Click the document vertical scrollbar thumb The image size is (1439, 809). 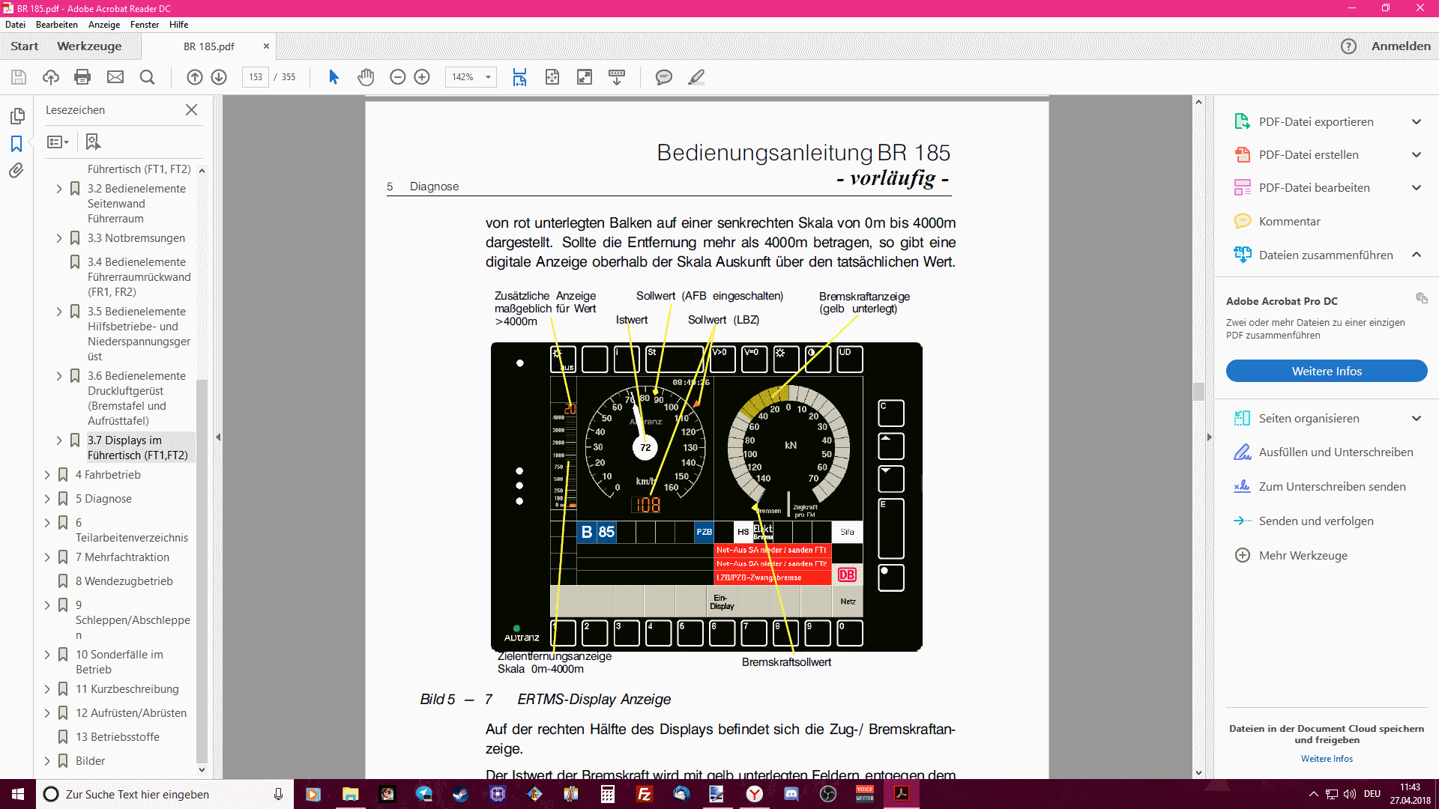(1198, 391)
